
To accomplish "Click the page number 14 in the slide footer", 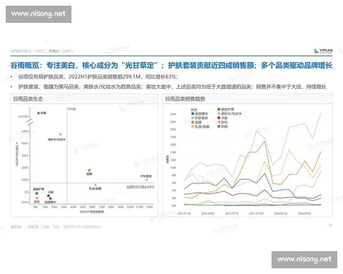I will tap(330, 225).
